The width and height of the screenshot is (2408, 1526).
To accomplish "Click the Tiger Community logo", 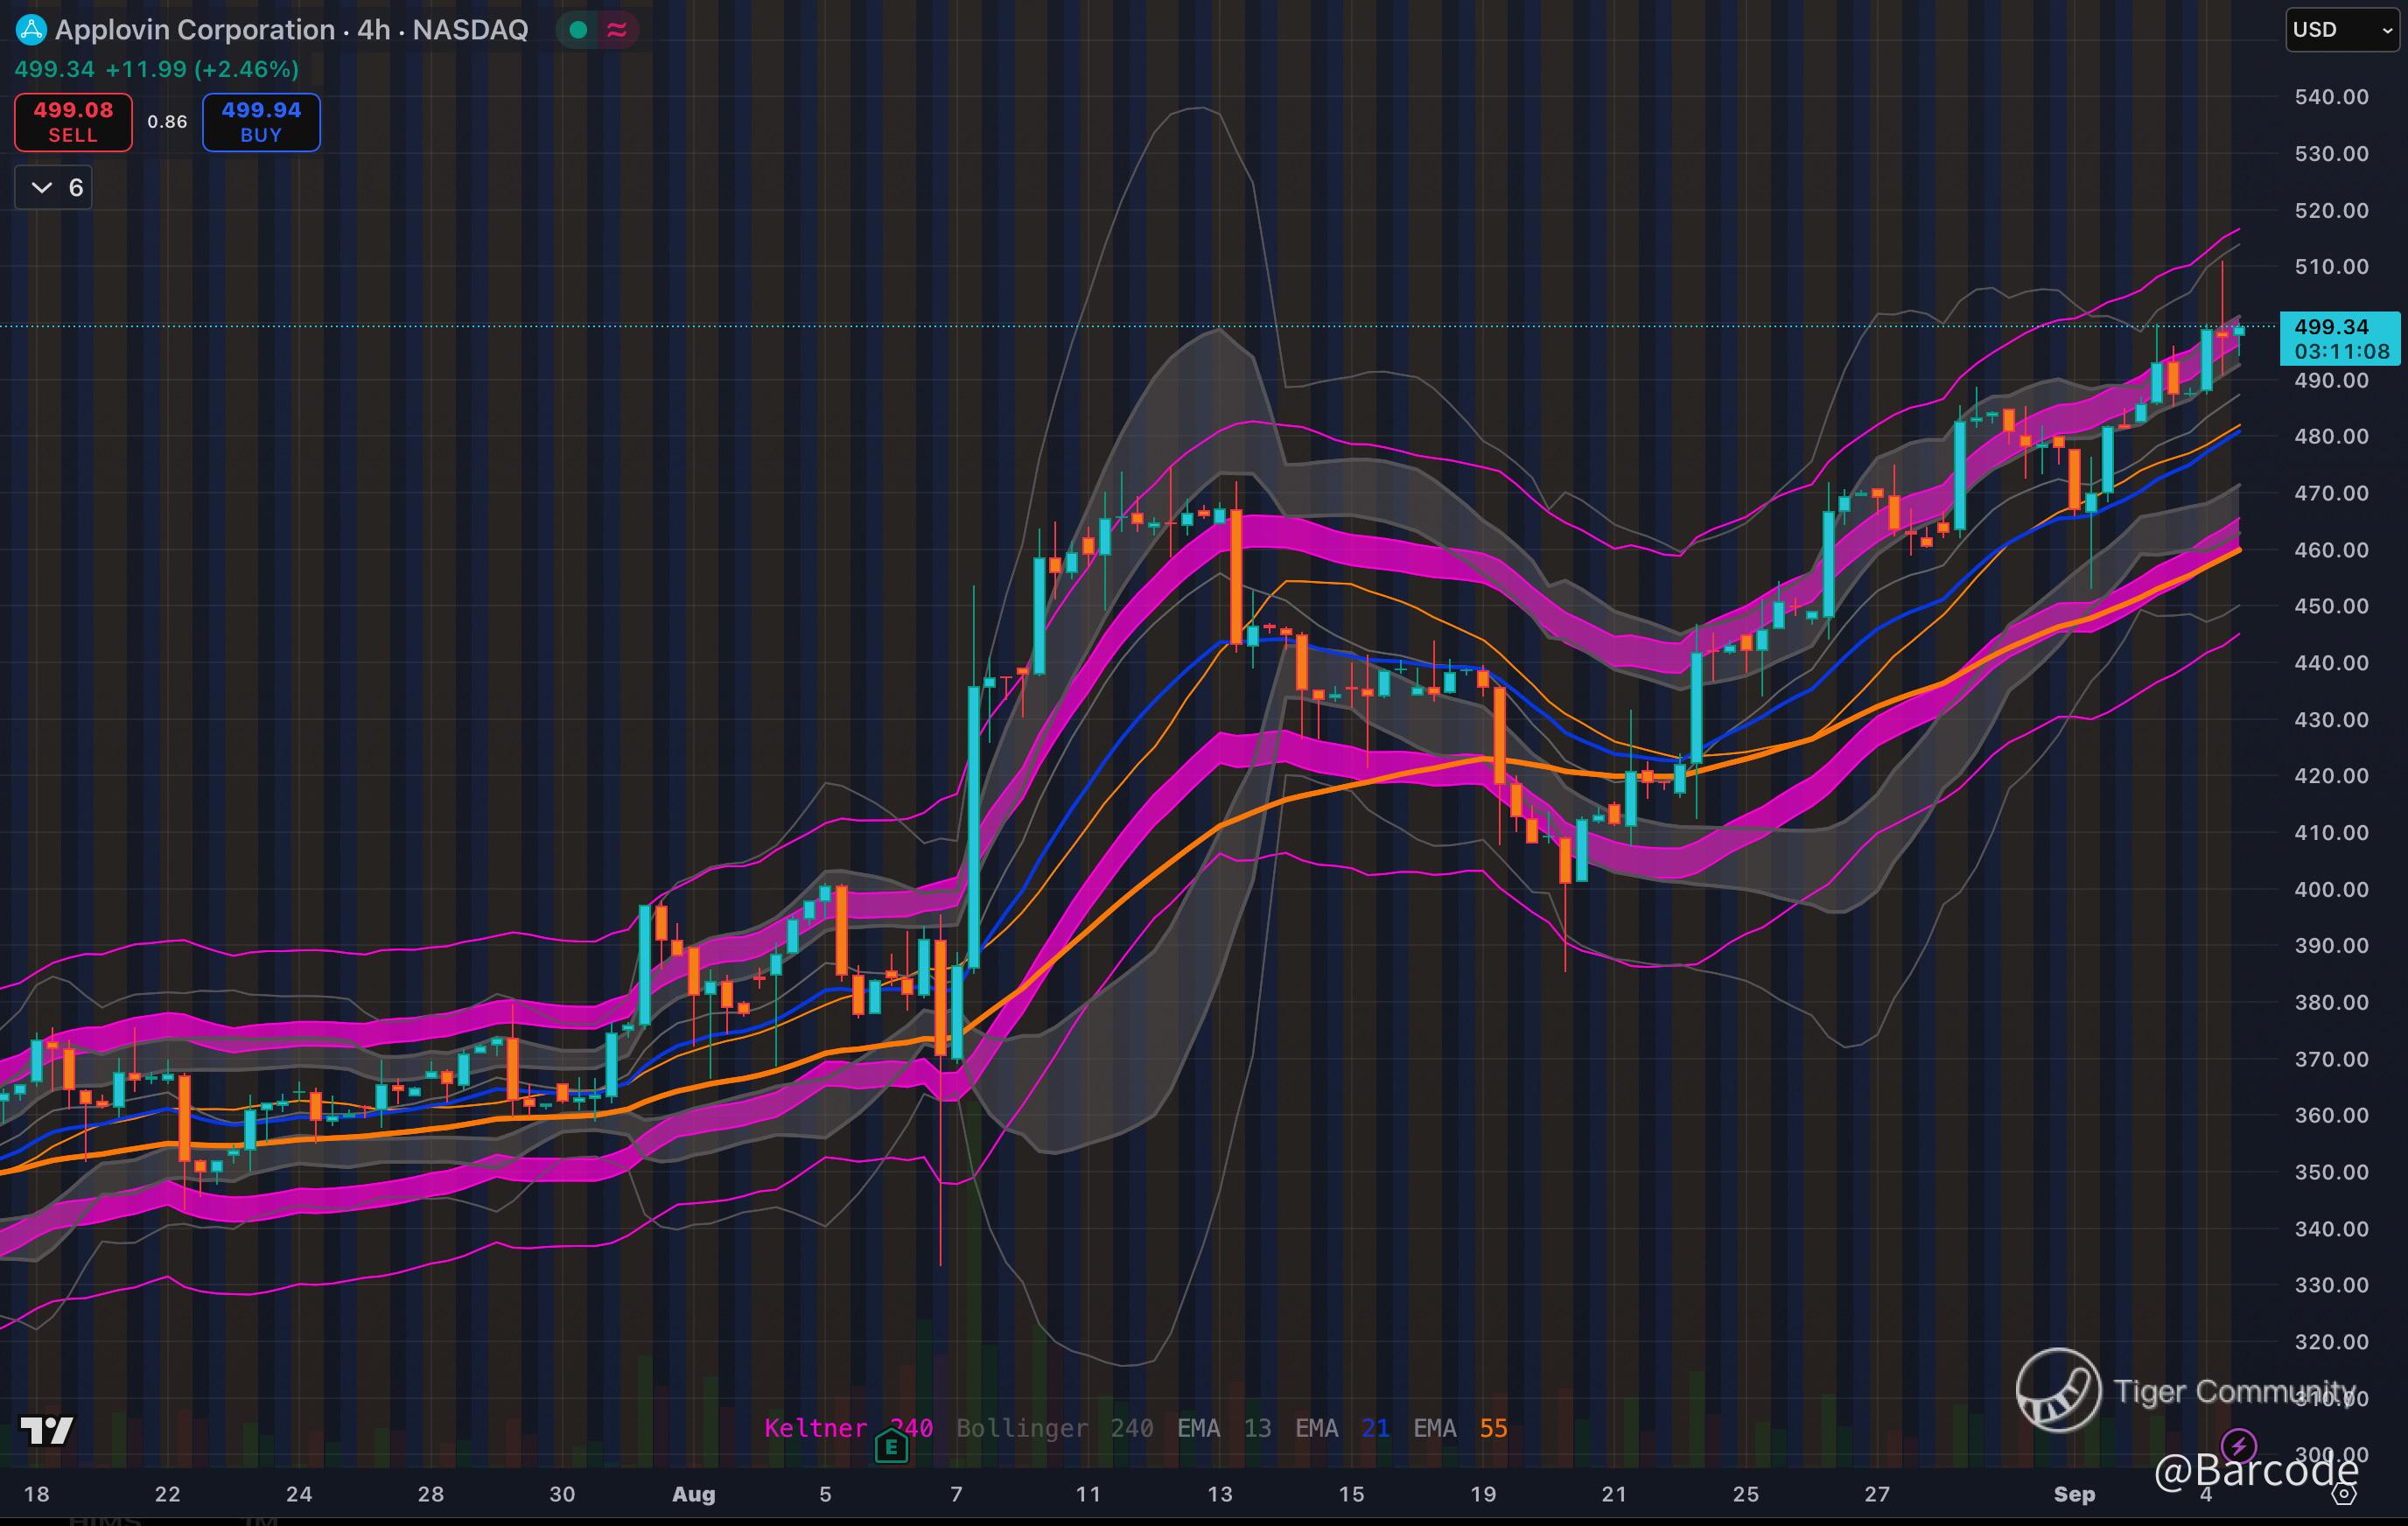I will click(2058, 1390).
